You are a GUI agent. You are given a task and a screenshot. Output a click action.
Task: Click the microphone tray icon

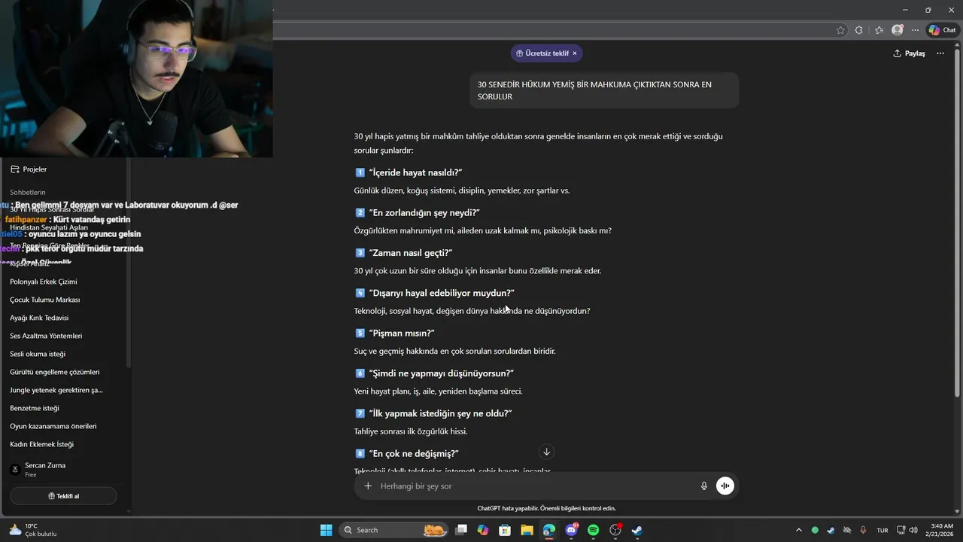click(864, 530)
